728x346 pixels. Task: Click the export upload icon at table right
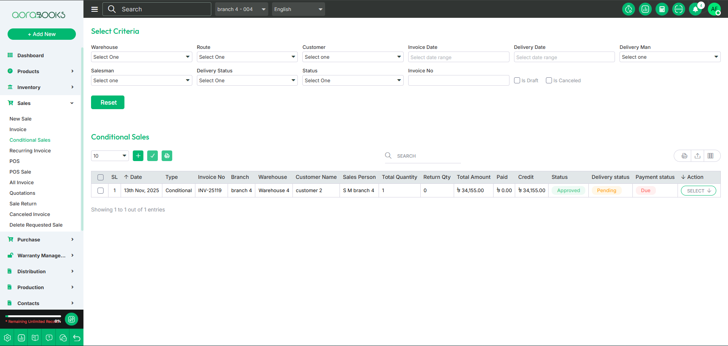tap(697, 156)
